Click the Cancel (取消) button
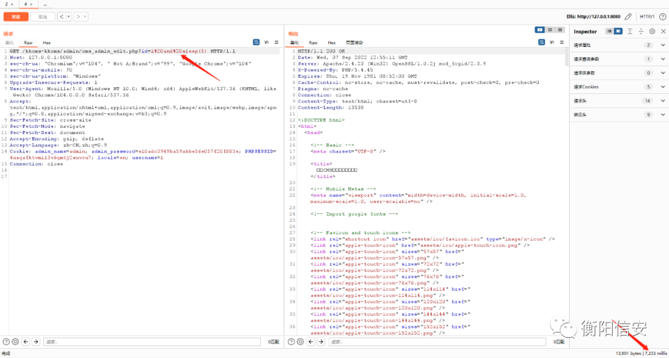Viewport: 669px width, 358px height. tap(43, 17)
